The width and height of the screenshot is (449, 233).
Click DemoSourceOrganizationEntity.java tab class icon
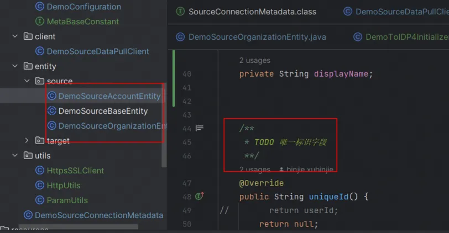180,37
